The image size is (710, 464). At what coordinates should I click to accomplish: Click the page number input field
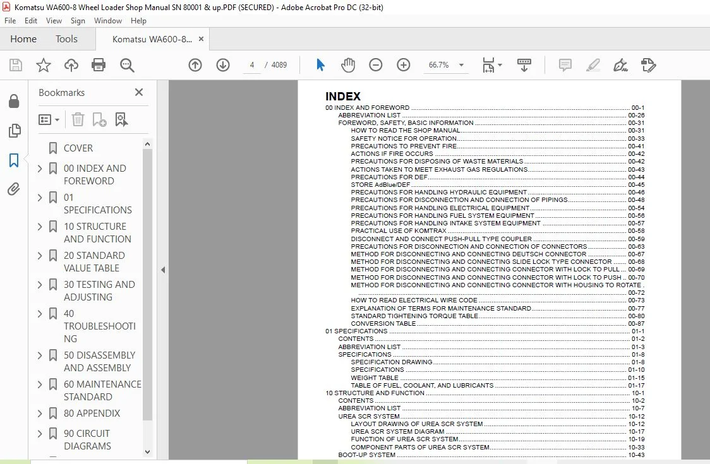tap(252, 65)
